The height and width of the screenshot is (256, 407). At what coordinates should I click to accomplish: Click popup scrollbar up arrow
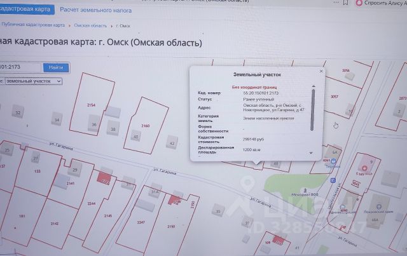coord(314,86)
